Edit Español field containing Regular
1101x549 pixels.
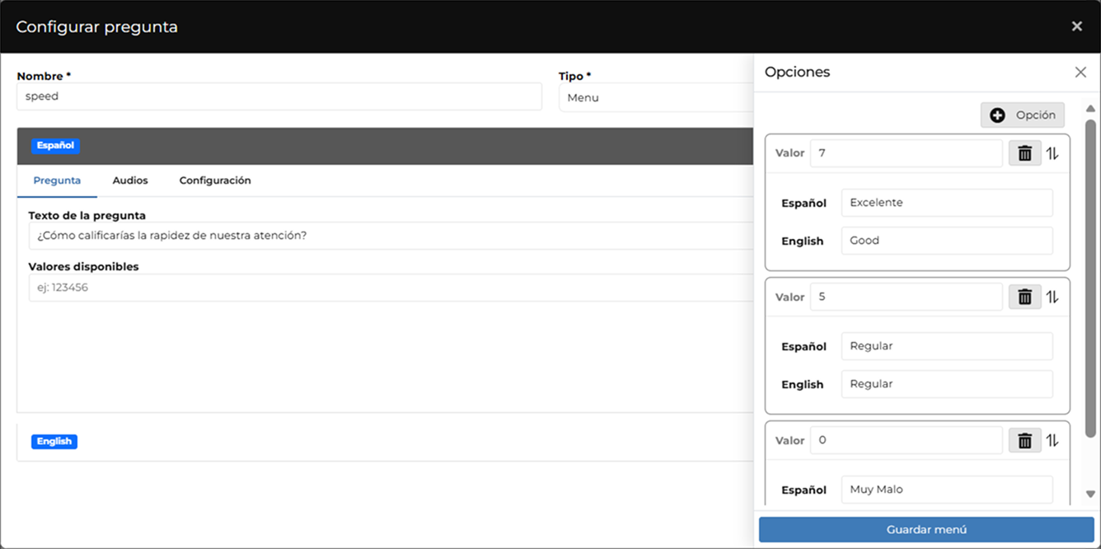point(947,346)
